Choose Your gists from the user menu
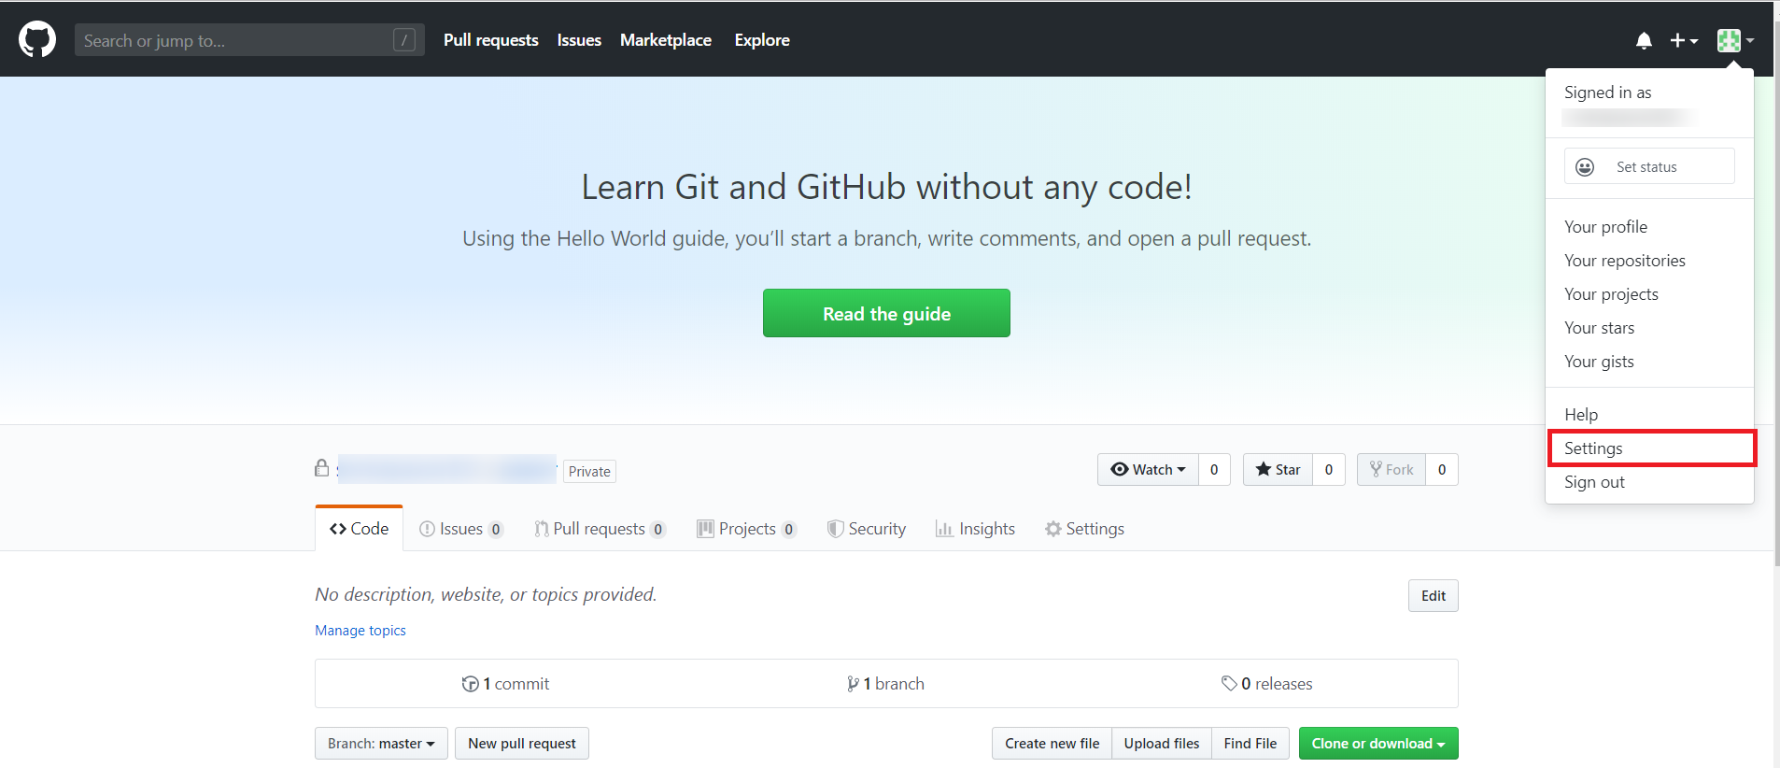Image resolution: width=1780 pixels, height=768 pixels. [1649, 362]
